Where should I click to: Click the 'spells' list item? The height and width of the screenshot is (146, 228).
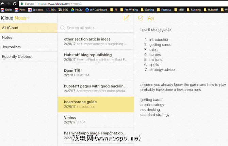[154, 65]
